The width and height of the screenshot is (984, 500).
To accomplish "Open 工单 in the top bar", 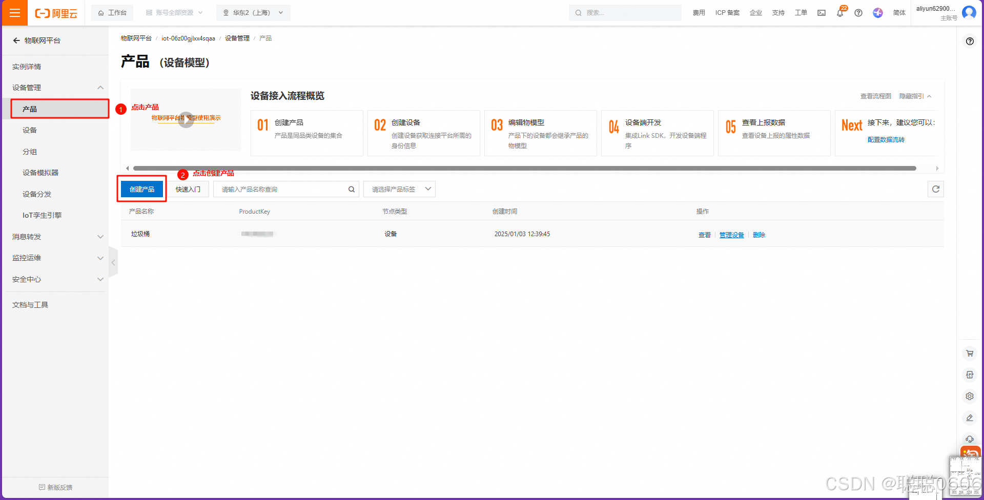I will click(x=801, y=13).
